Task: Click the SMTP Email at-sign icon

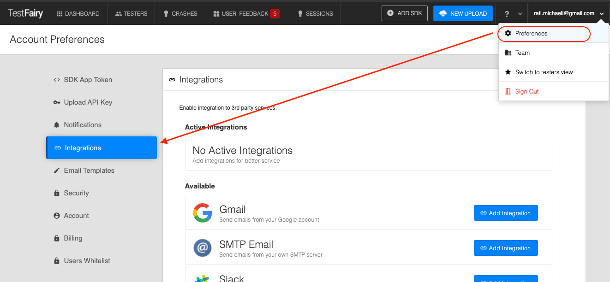Action: [x=203, y=247]
